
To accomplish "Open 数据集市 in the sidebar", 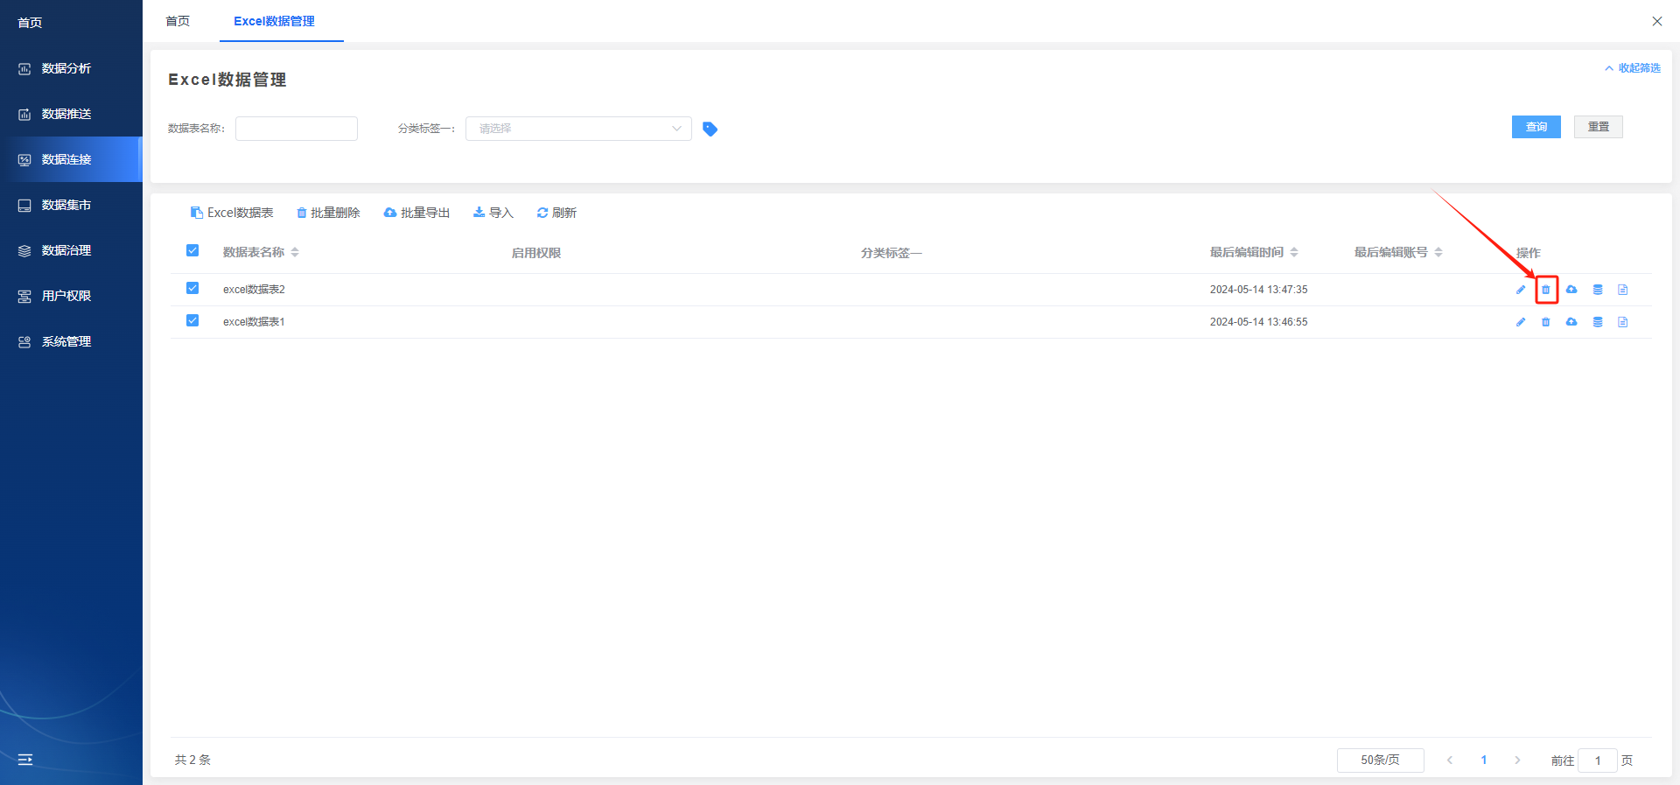I will (71, 205).
